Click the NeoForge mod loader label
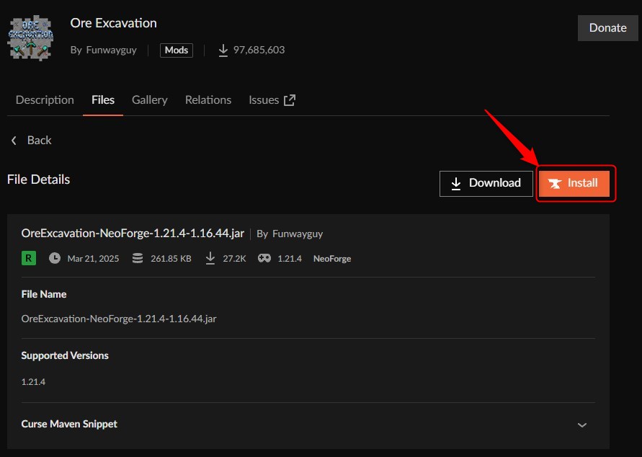Screen dimensions: 642x457 [332, 258]
